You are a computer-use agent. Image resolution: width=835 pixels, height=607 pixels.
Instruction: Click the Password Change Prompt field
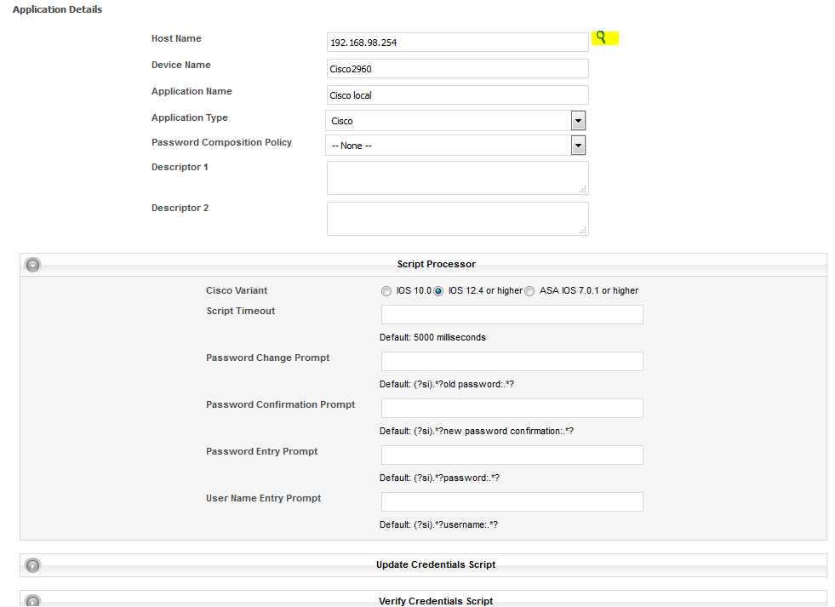point(512,362)
